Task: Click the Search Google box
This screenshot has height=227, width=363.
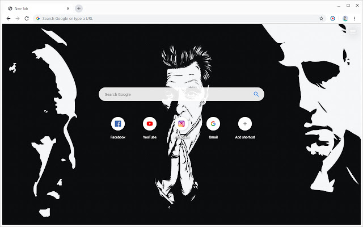Action: point(181,94)
